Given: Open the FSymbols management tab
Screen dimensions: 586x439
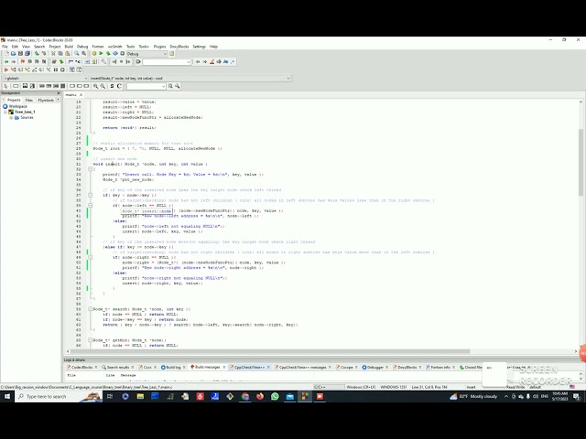Looking at the screenshot, I should (46, 100).
